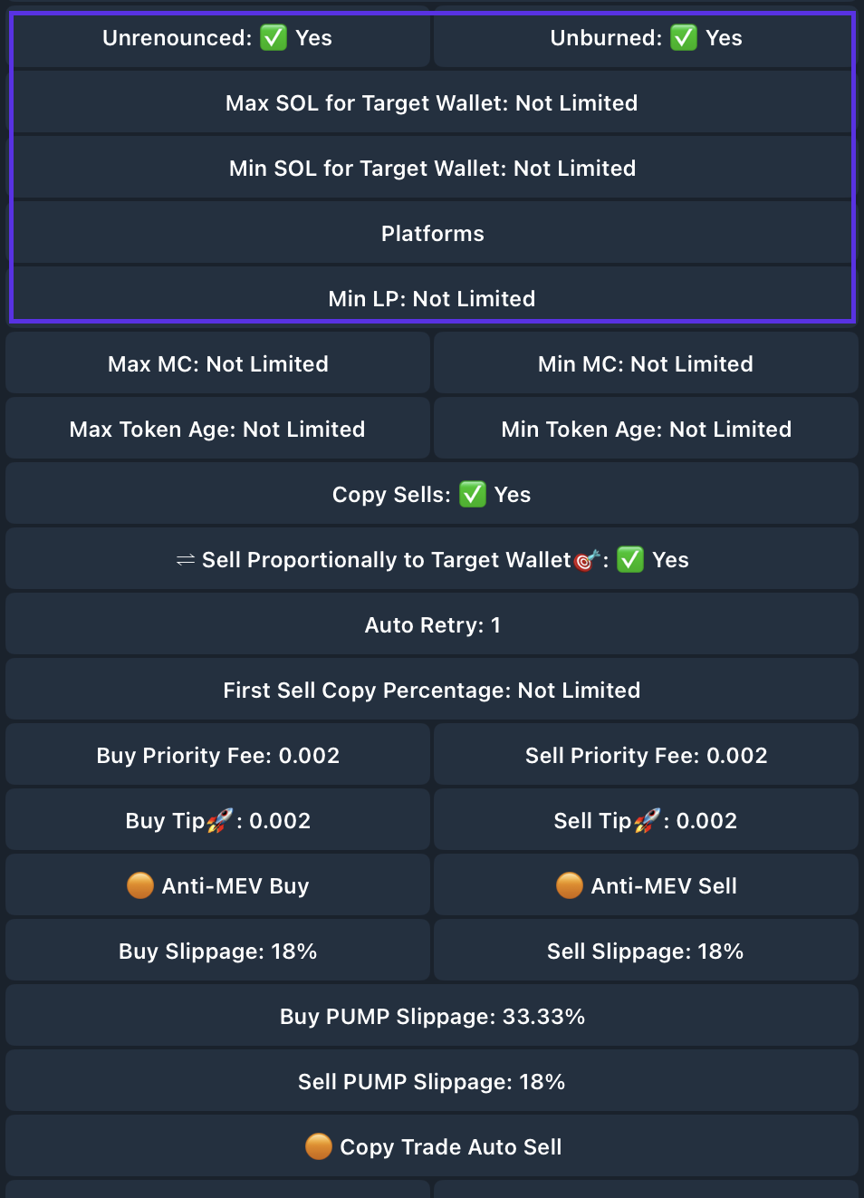Edit the Min MC limit
The height and width of the screenshot is (1198, 864).
click(x=646, y=364)
